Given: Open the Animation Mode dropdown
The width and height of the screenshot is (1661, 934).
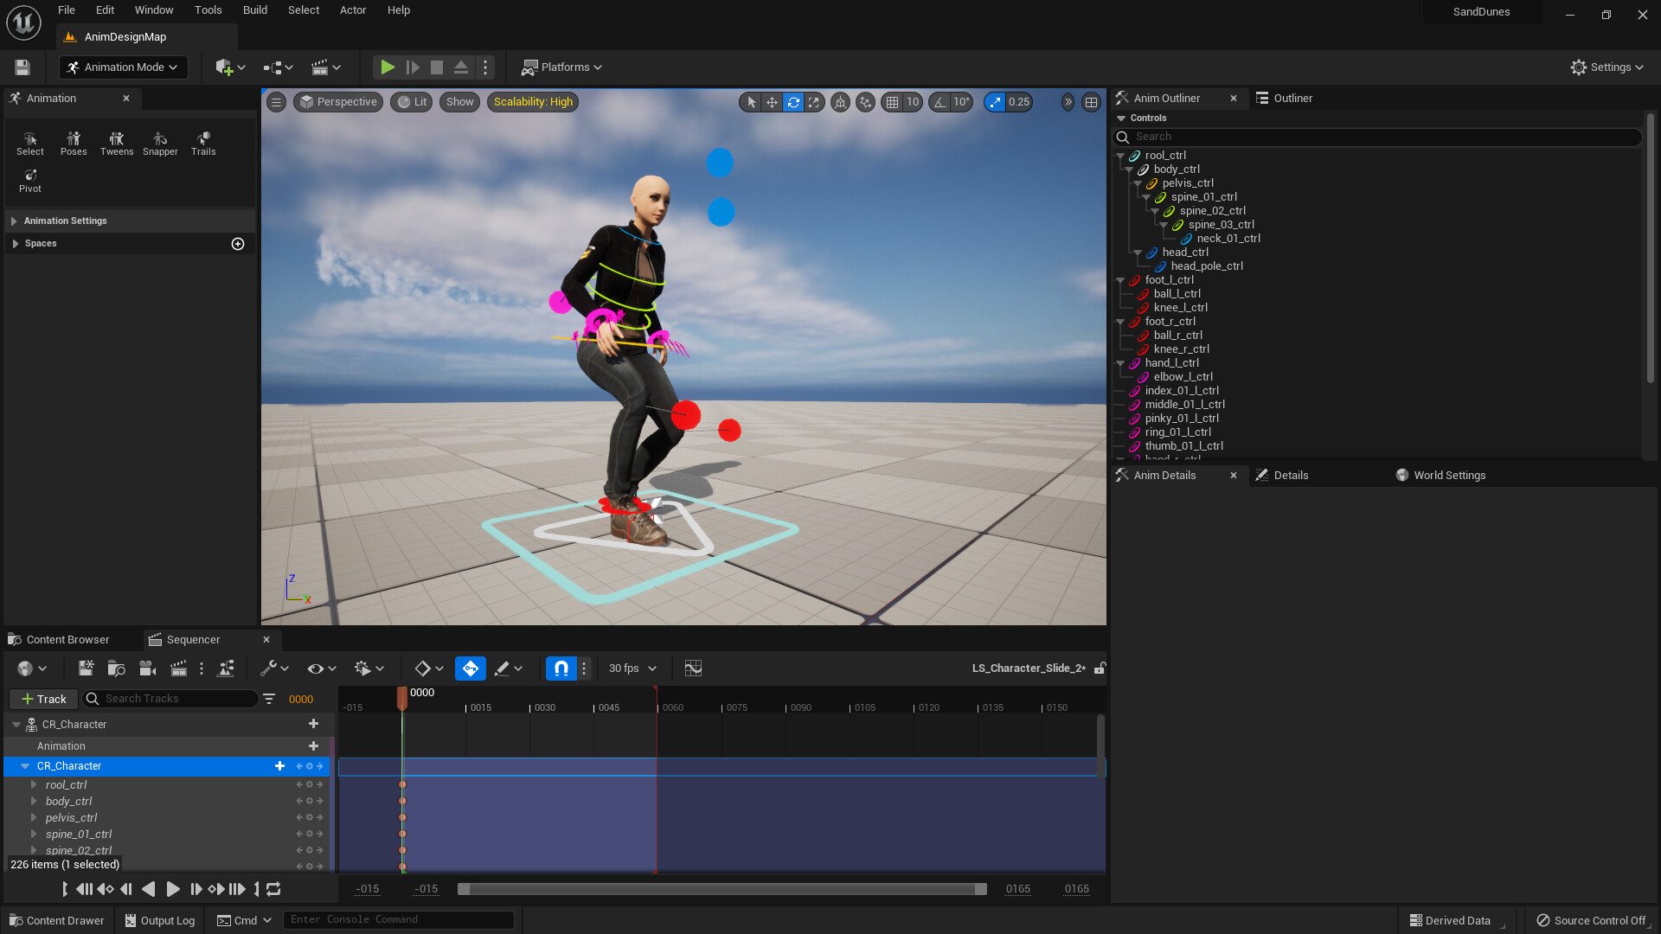Looking at the screenshot, I should (124, 67).
